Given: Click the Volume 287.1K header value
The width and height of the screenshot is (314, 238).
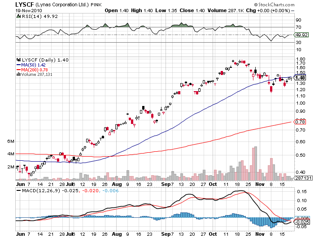Looking at the screenshot, I should (x=226, y=10).
